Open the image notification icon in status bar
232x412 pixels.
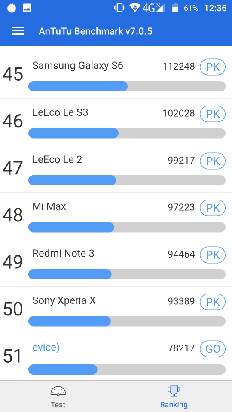coord(27,8)
